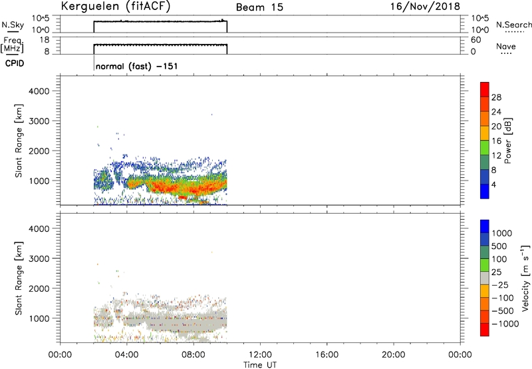Click the '20:00' time axis tick label
The image size is (532, 369).
[394, 355]
